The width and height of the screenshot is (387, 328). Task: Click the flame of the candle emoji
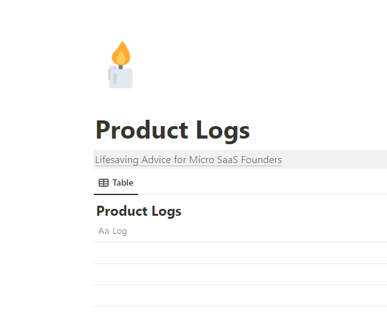121,53
